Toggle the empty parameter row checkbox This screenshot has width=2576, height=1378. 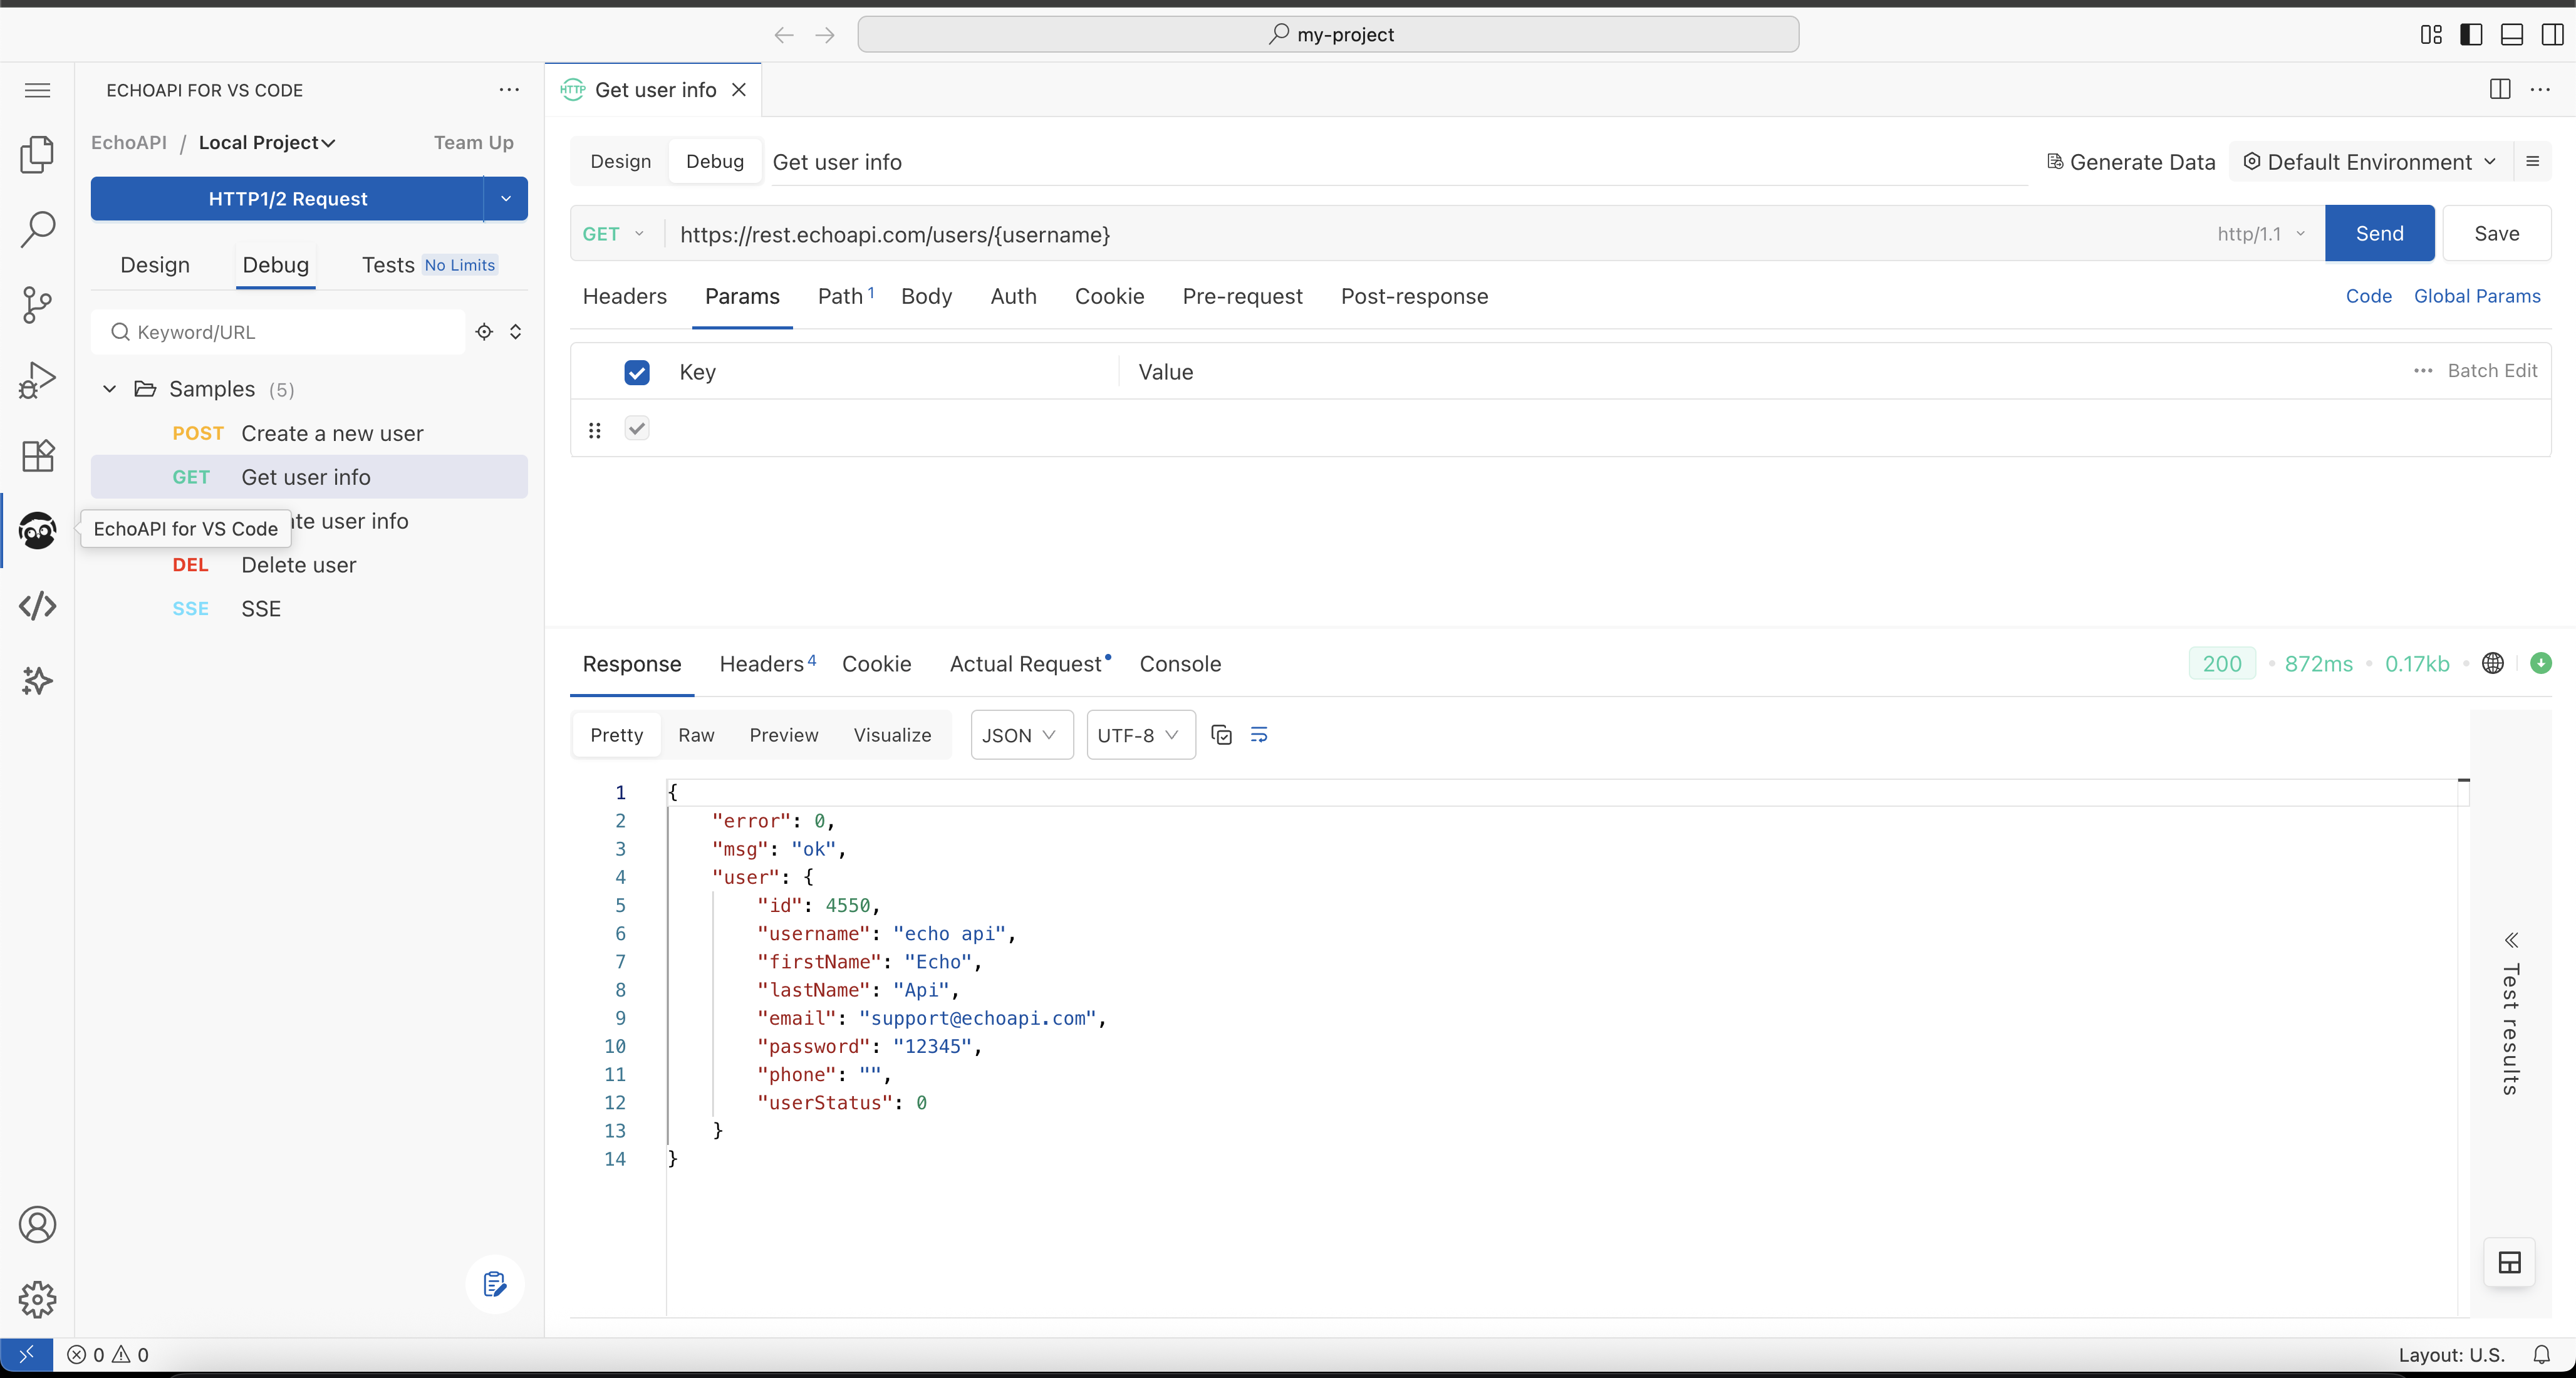pyautogui.click(x=637, y=429)
